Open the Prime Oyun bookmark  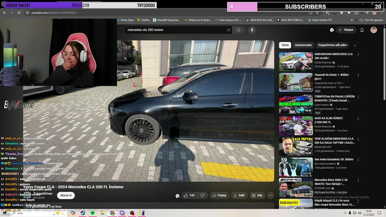[x=125, y=20]
